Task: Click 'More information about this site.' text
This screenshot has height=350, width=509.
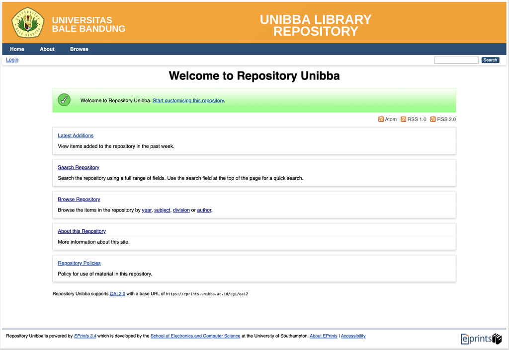Action: [93, 242]
